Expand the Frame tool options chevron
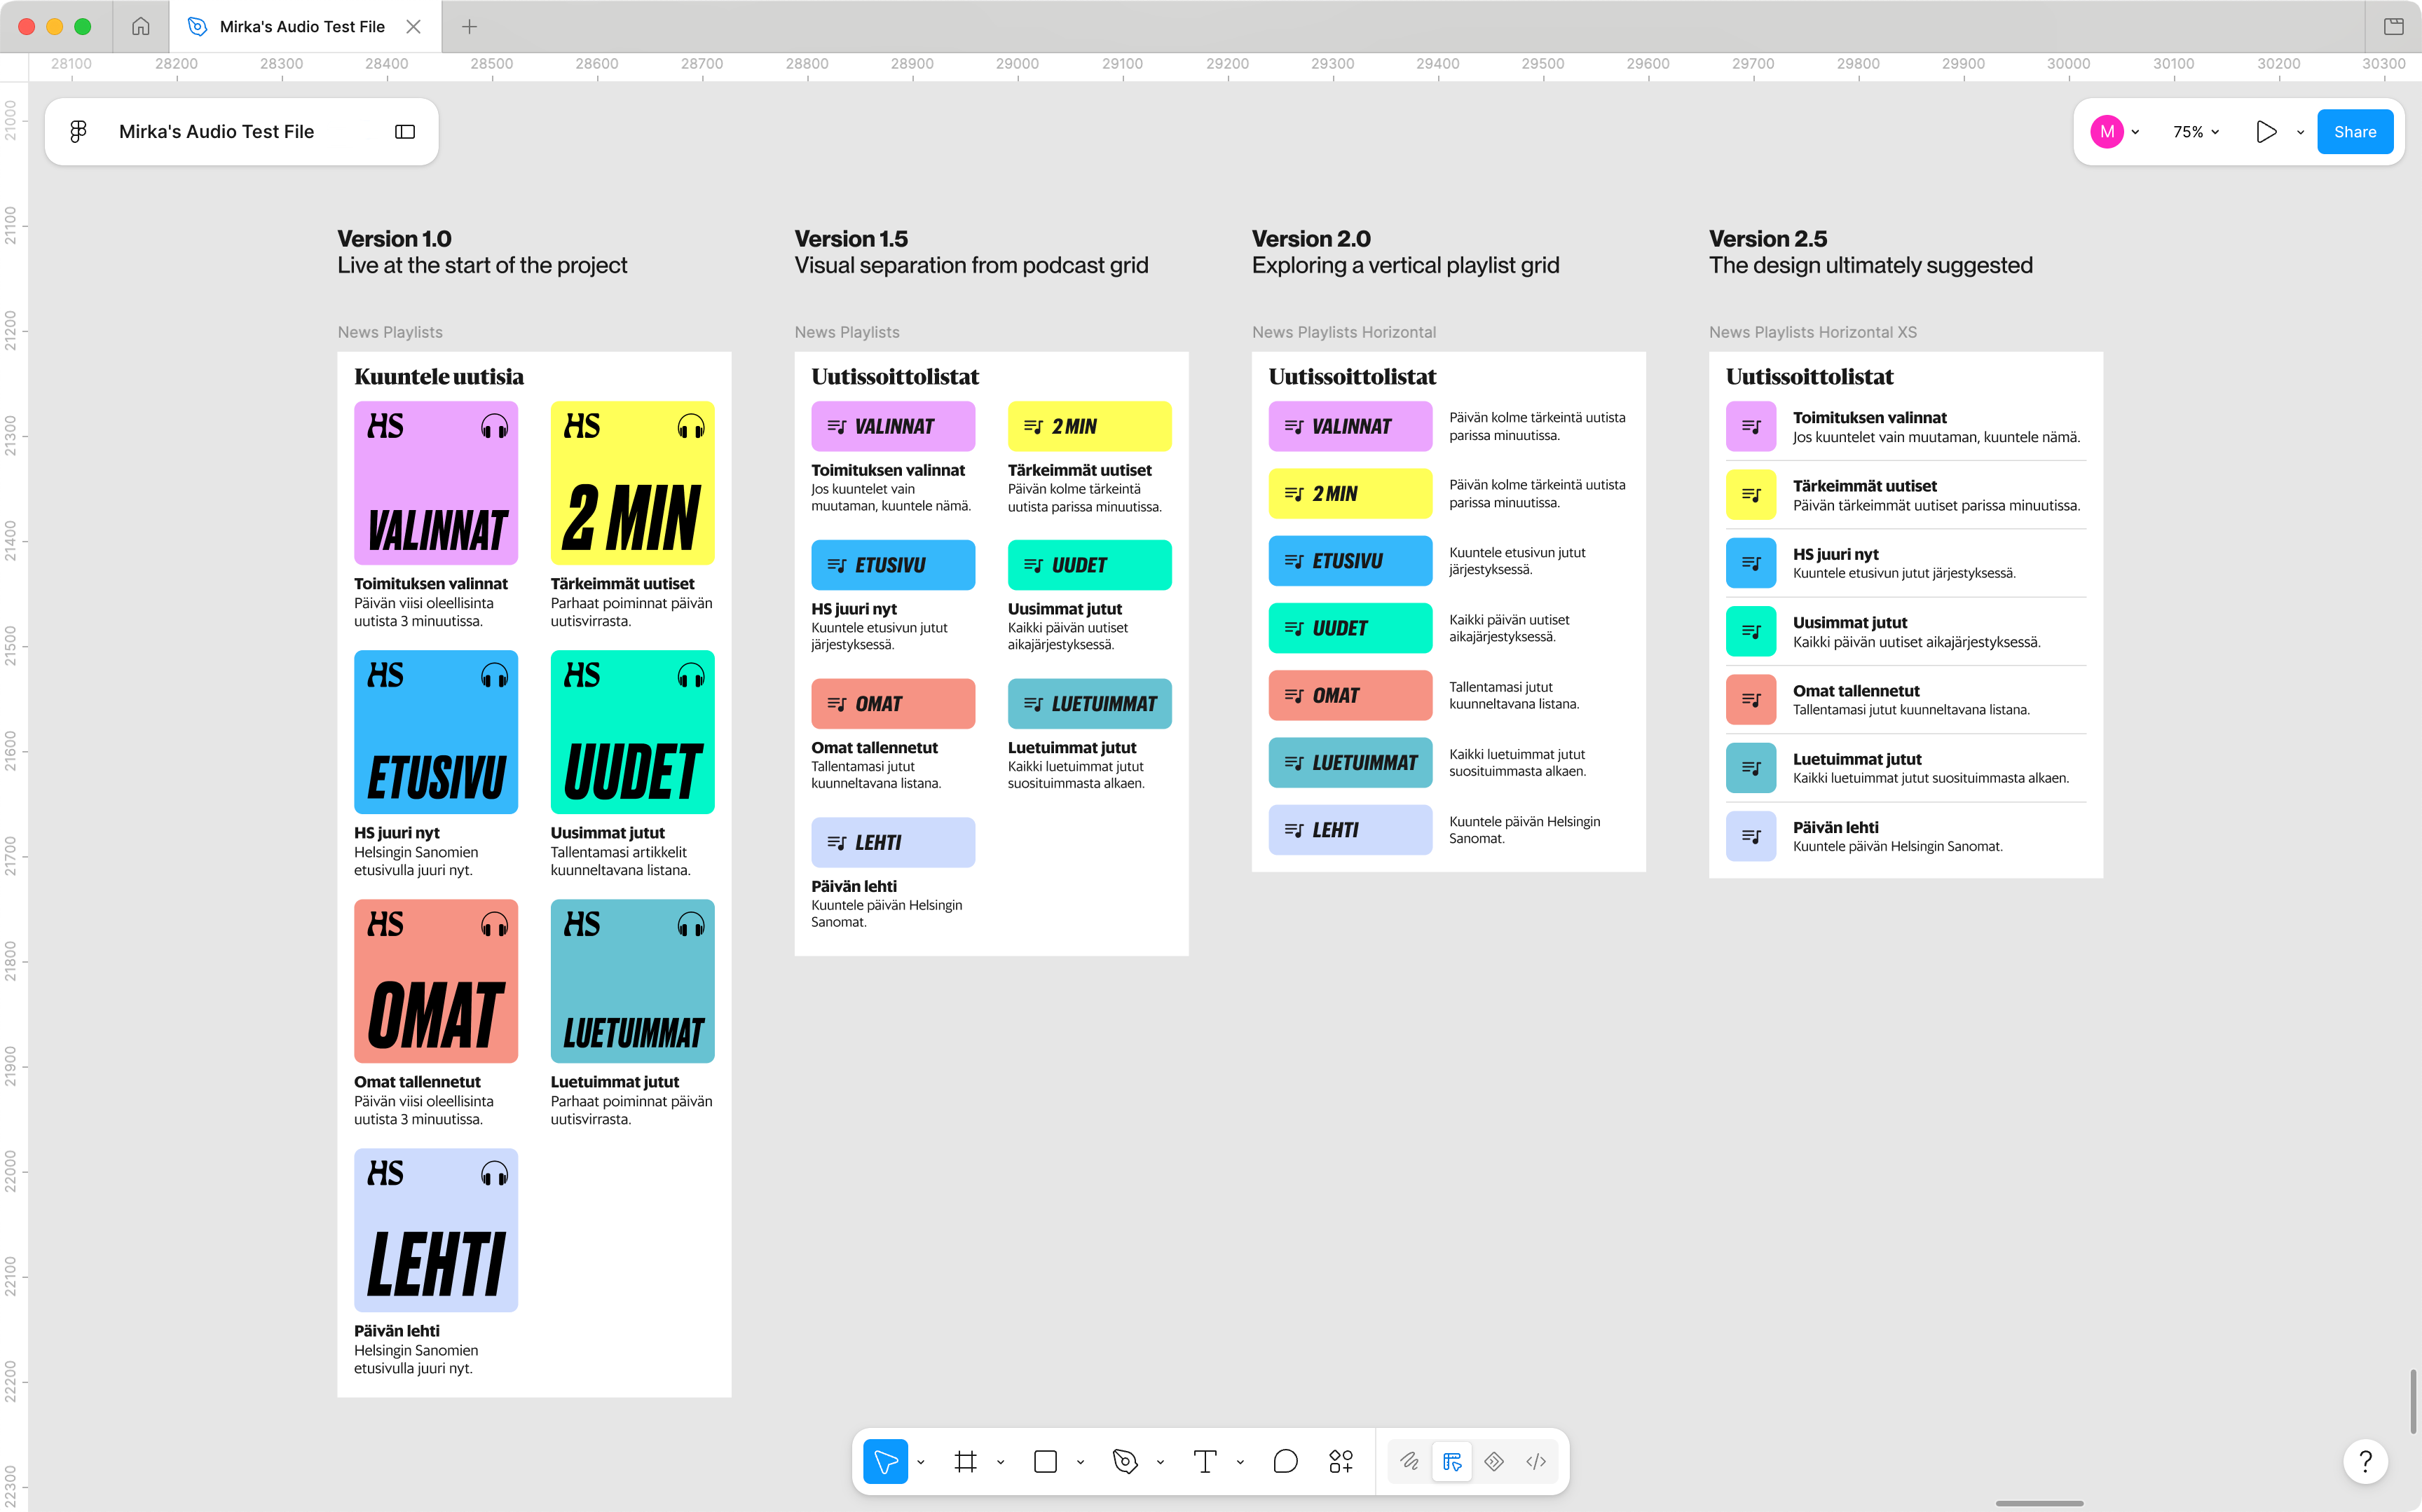 point(1000,1462)
